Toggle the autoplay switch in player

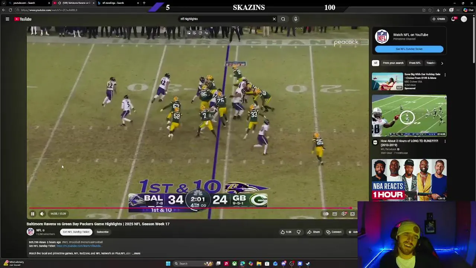(326, 214)
